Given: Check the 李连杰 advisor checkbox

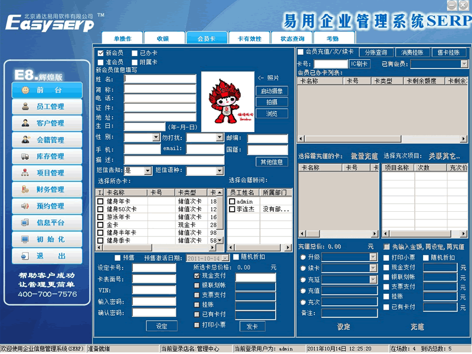Looking at the screenshot, I should pyautogui.click(x=232, y=209).
